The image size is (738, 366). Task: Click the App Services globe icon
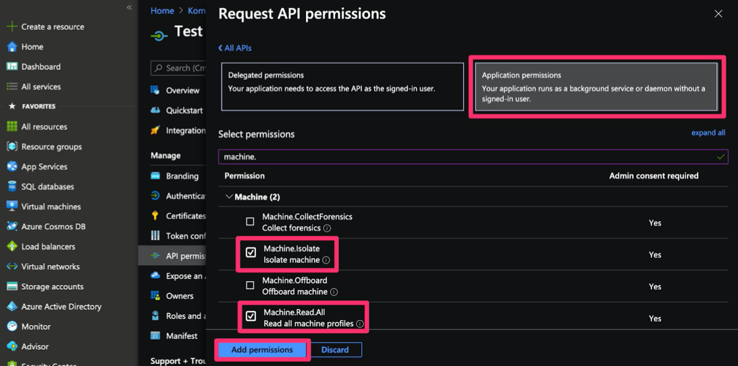pyautogui.click(x=12, y=166)
